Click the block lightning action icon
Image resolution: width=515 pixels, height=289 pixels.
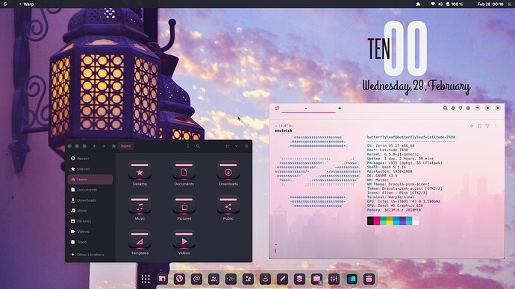(472, 126)
